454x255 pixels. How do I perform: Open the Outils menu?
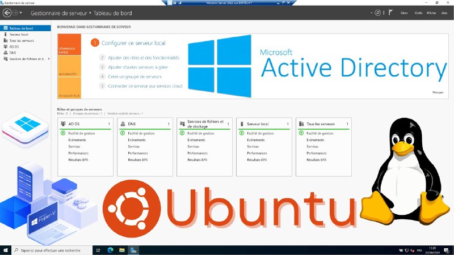point(418,13)
